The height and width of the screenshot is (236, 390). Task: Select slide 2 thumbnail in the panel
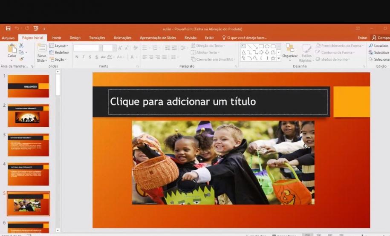(28, 116)
